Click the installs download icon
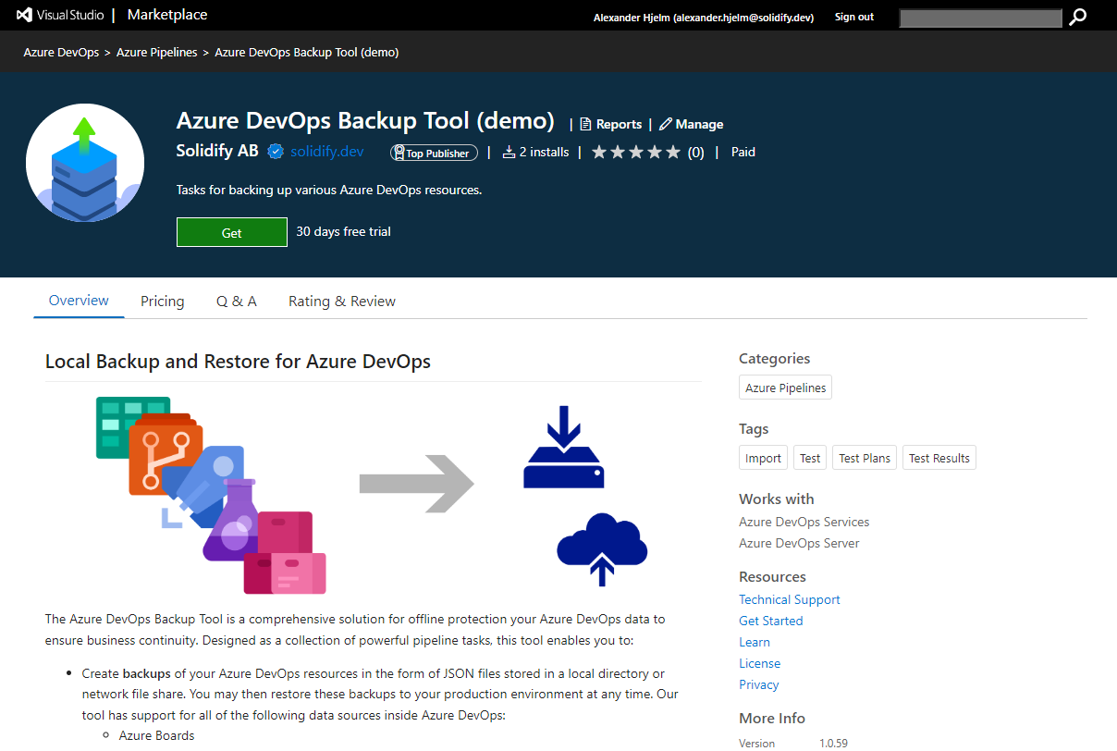Viewport: 1117px width, 751px height. pyautogui.click(x=509, y=152)
